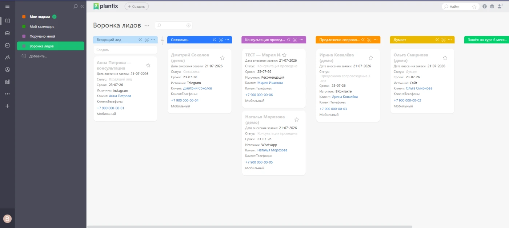
Task: Open Предложено сопровождение column three-dot menu
Action: click(376, 40)
